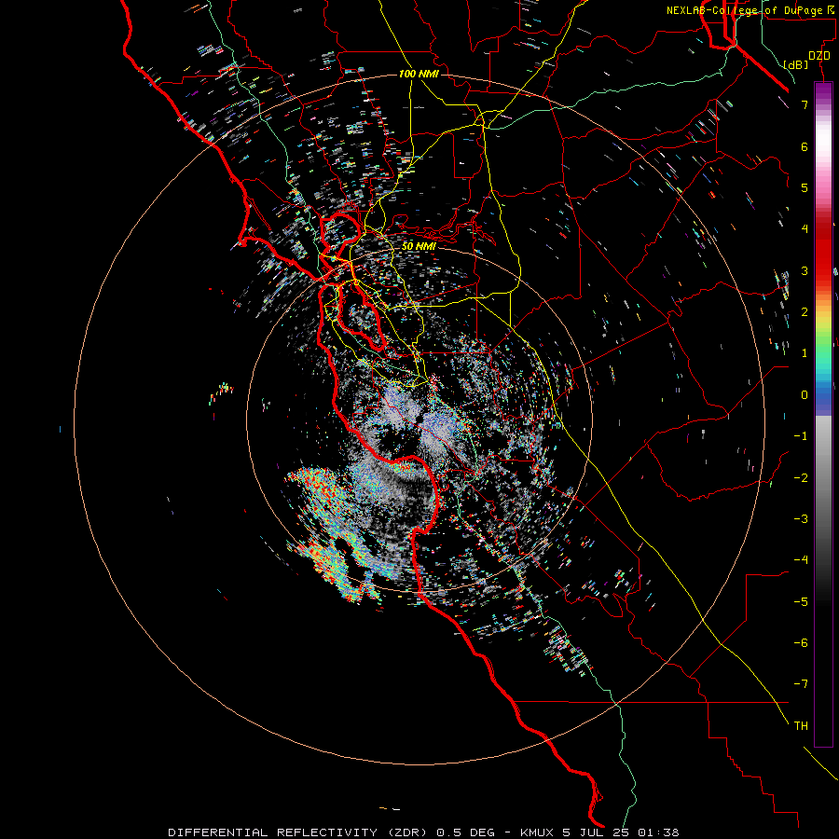
Task: Click the 0 value on the color scale
Action: (x=805, y=395)
